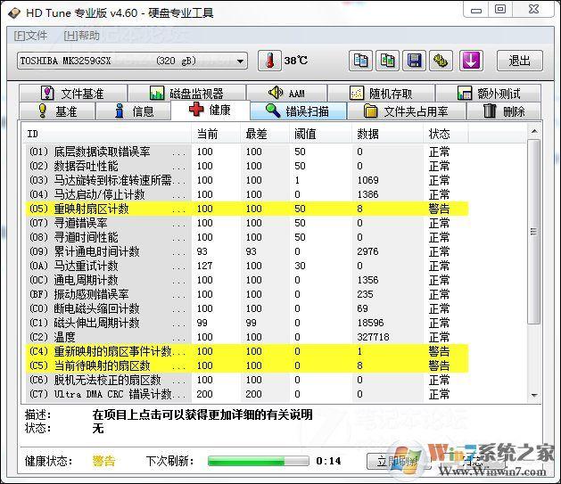The width and height of the screenshot is (561, 484).
Task: Click the next refresh progress bar
Action: coord(259,461)
